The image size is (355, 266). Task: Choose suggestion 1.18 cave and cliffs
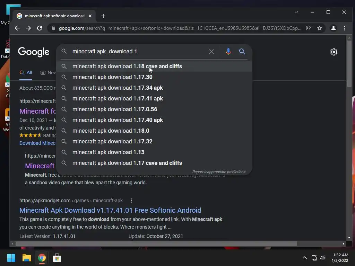[154, 66]
